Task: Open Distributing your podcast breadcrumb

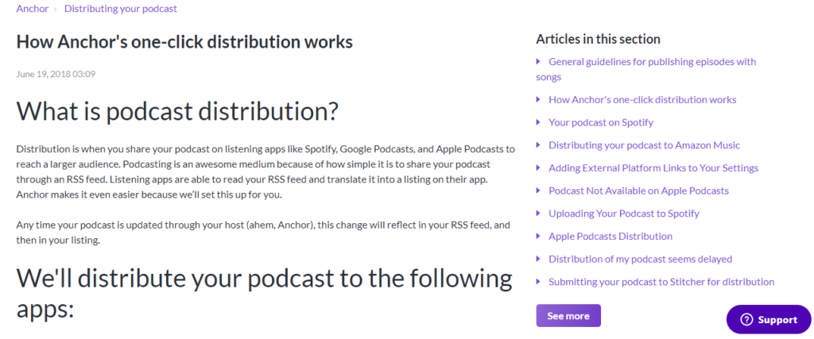Action: coord(120,9)
